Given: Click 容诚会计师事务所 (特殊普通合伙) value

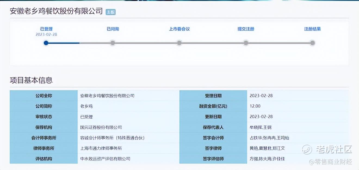Looking at the screenshot, I should pos(113,138).
